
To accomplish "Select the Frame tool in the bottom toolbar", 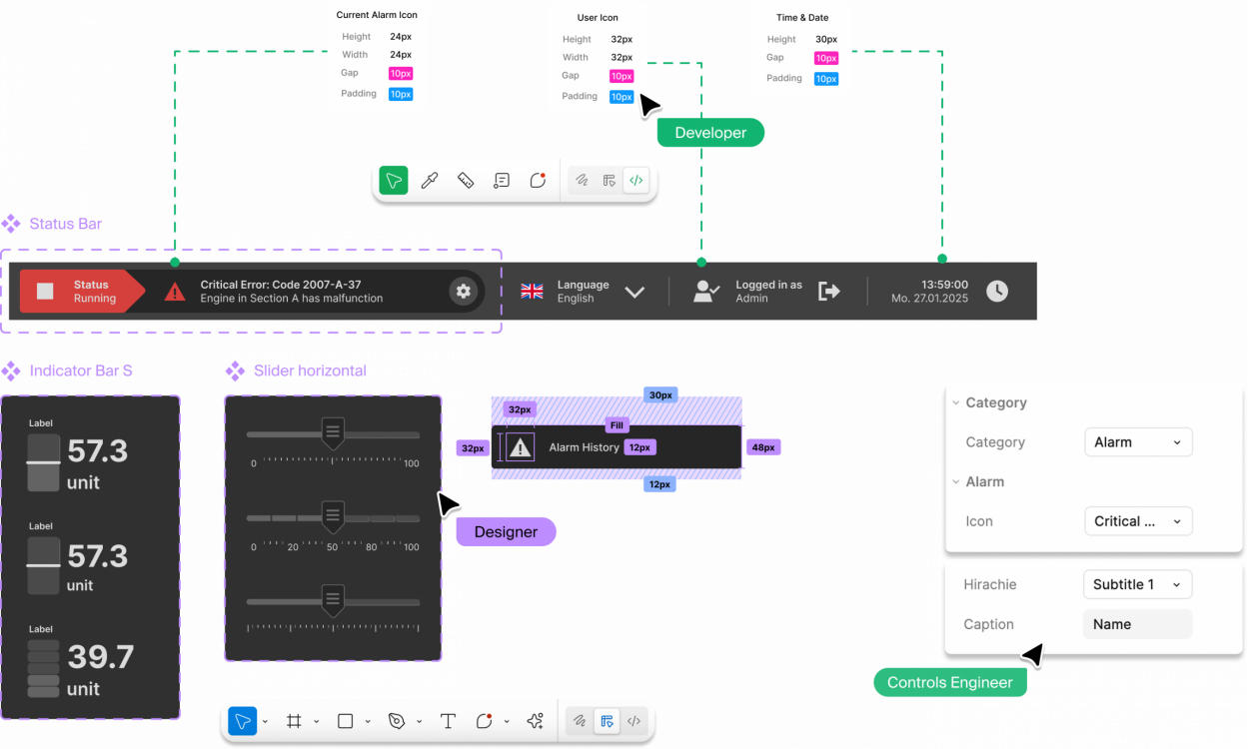I will 294,721.
